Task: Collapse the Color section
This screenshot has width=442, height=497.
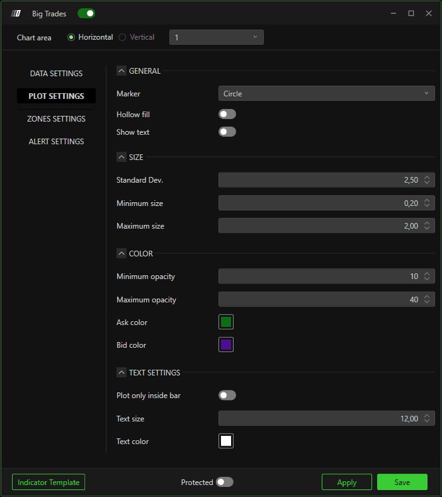Action: click(122, 253)
